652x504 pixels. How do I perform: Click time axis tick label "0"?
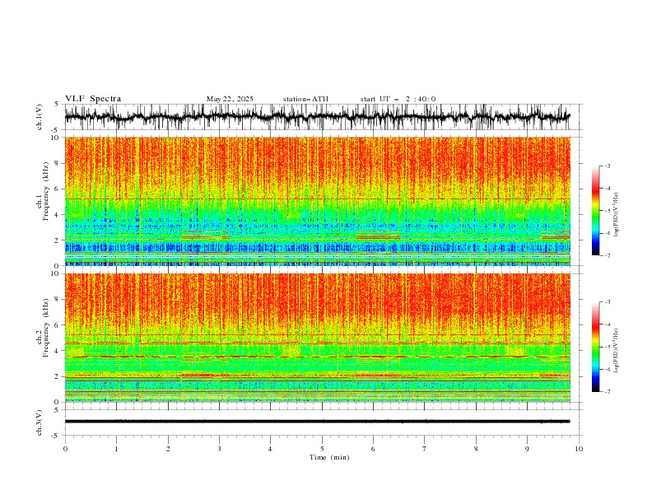(65, 449)
